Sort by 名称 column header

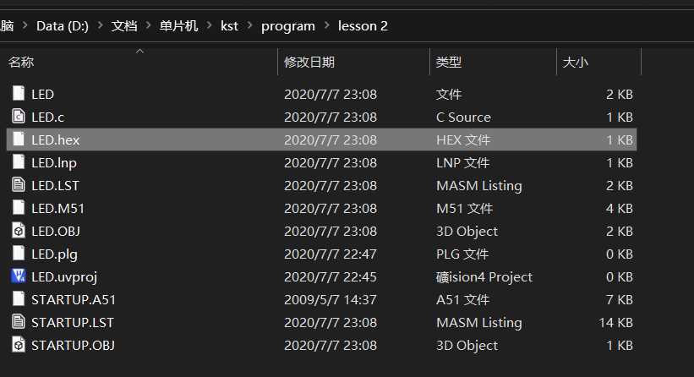[21, 62]
